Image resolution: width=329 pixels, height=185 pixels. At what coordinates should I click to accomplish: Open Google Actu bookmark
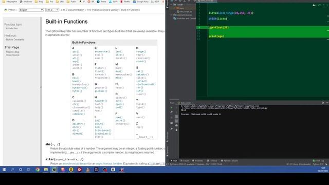click(141, 2)
